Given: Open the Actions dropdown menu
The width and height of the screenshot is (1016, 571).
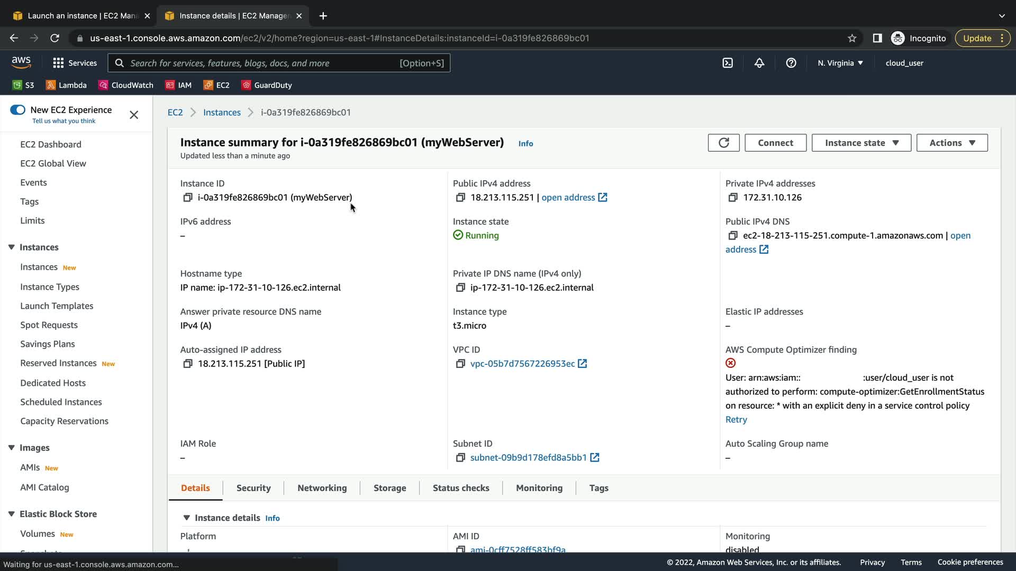Looking at the screenshot, I should (951, 143).
